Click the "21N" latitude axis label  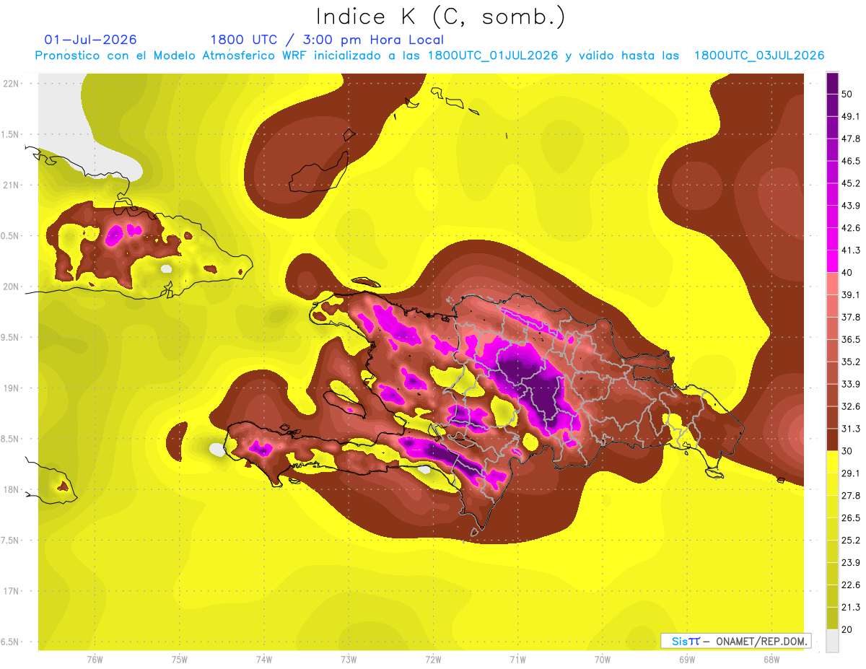[x=11, y=185]
